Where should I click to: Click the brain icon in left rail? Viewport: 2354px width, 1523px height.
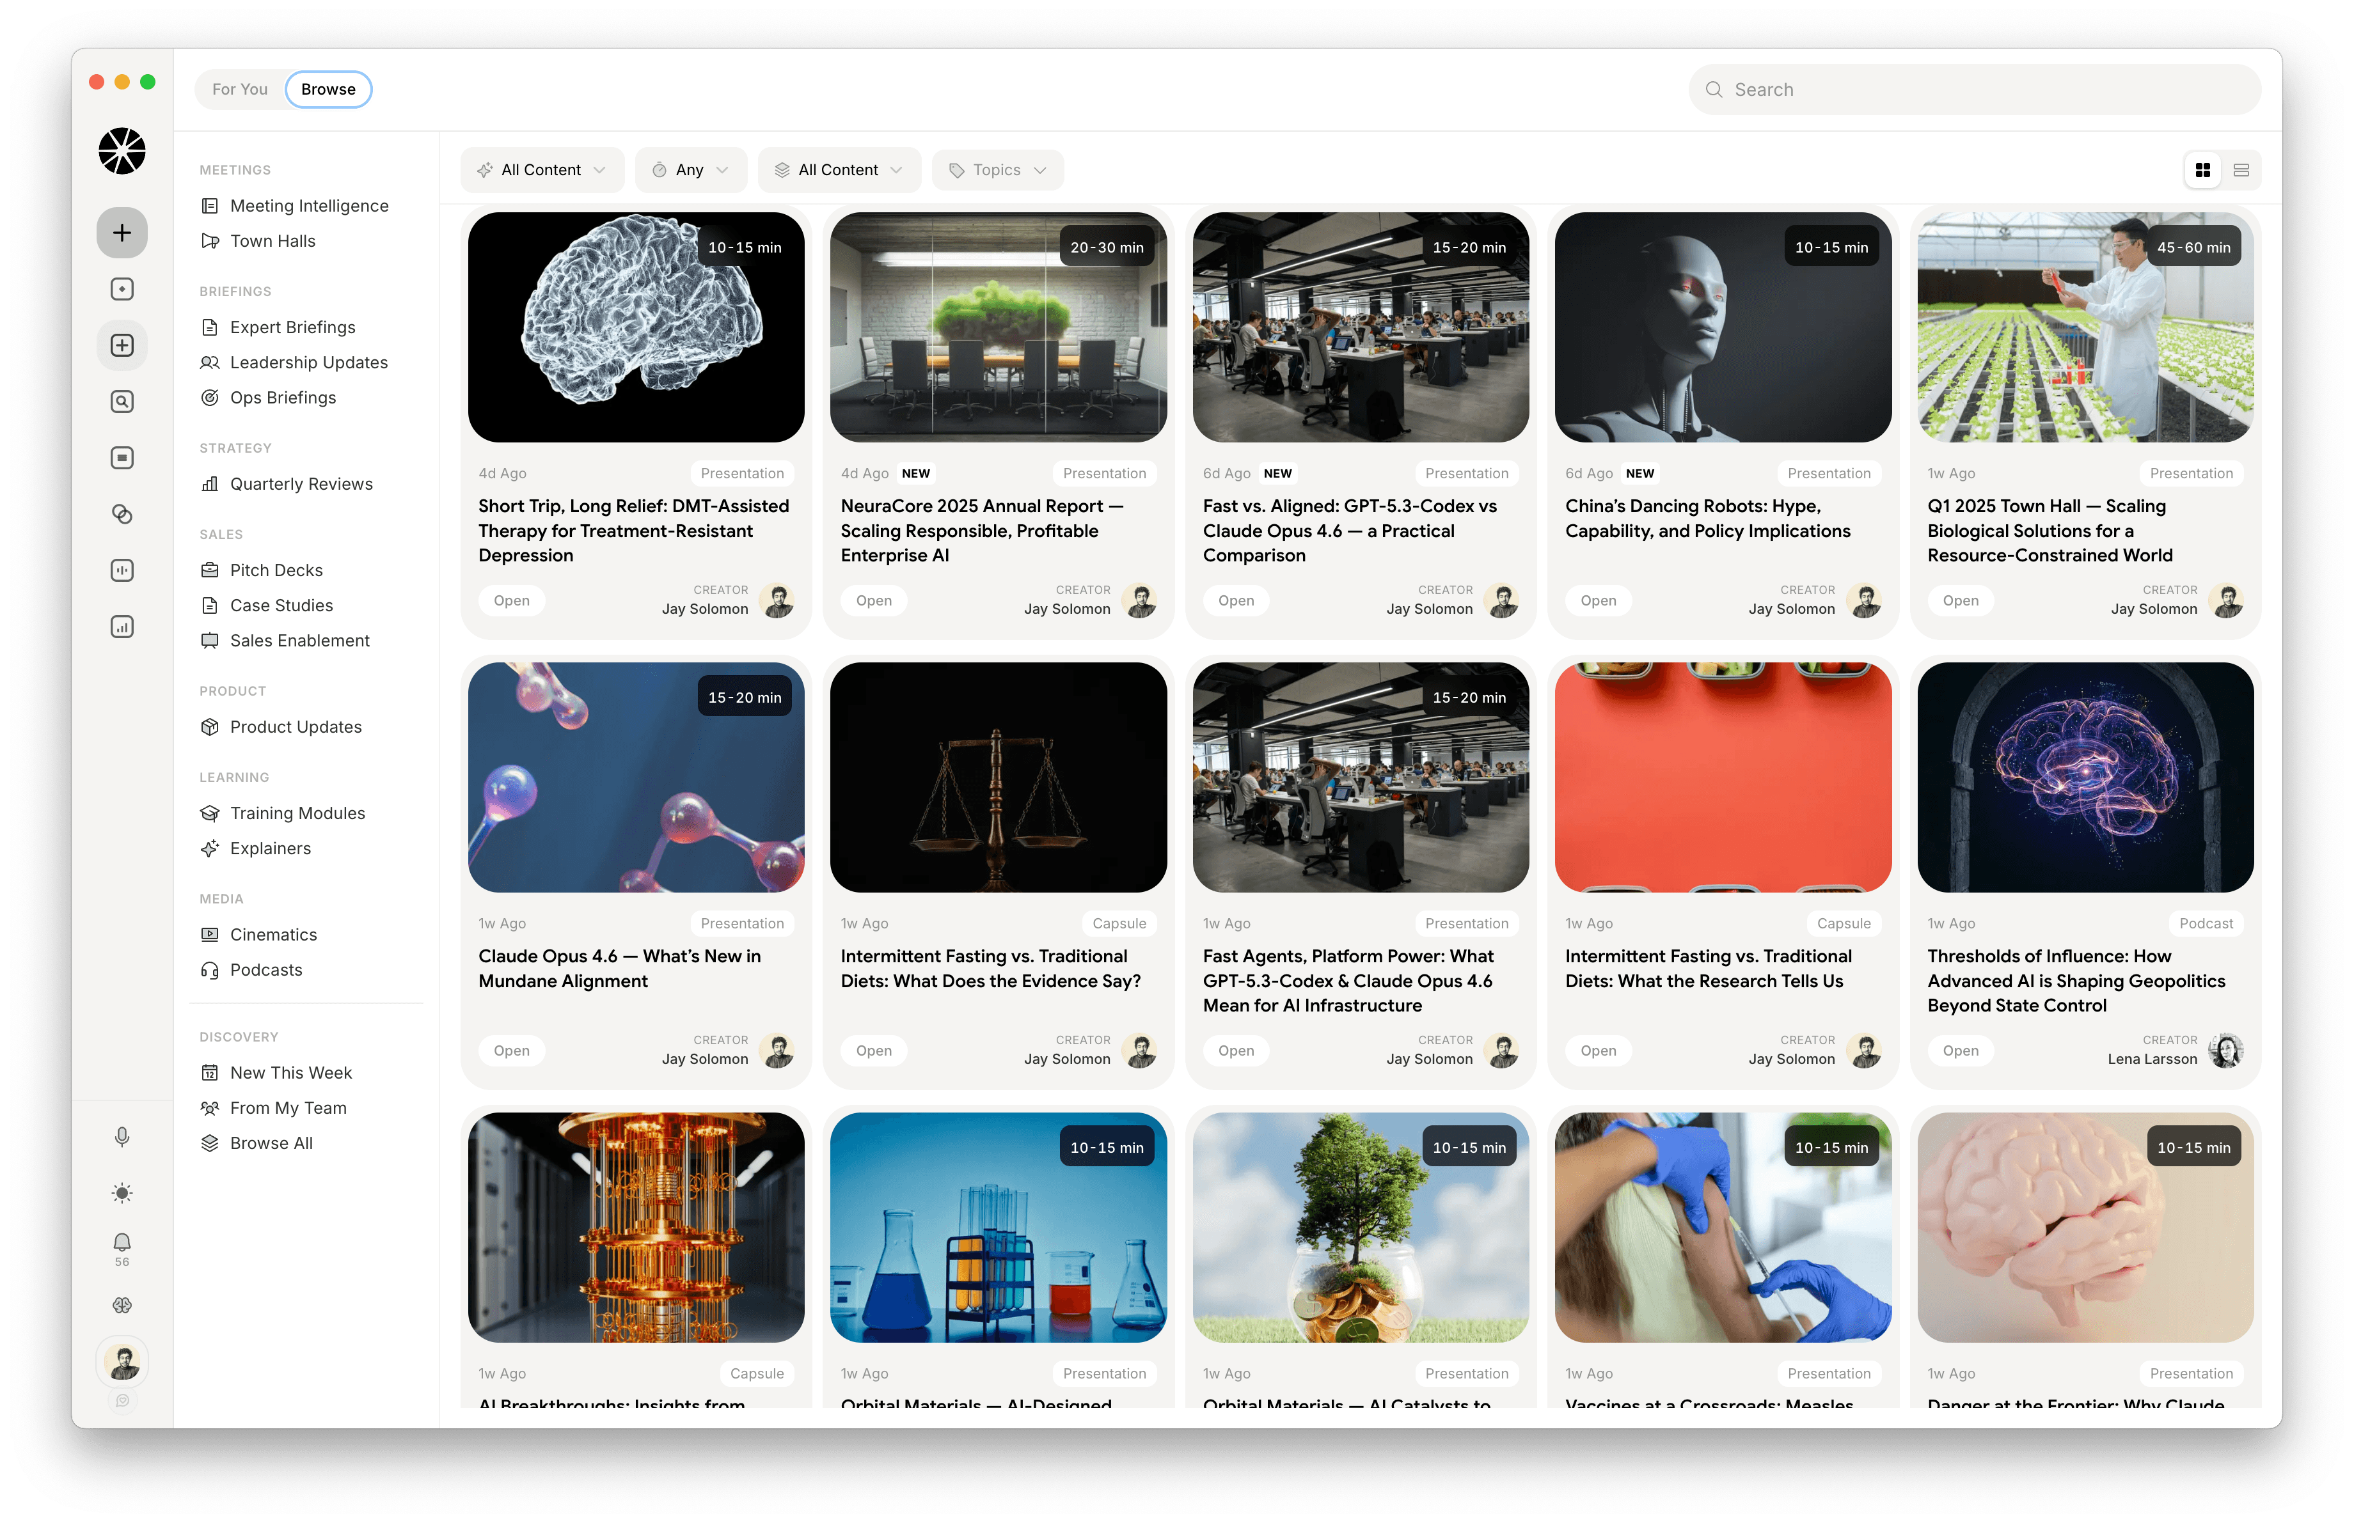(x=122, y=1306)
